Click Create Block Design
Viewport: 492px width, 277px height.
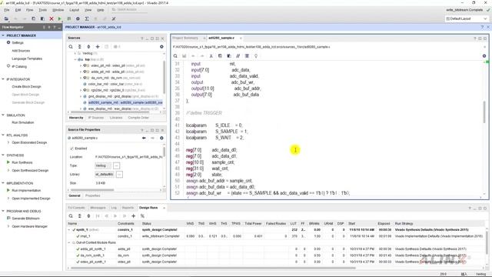[x=26, y=87]
